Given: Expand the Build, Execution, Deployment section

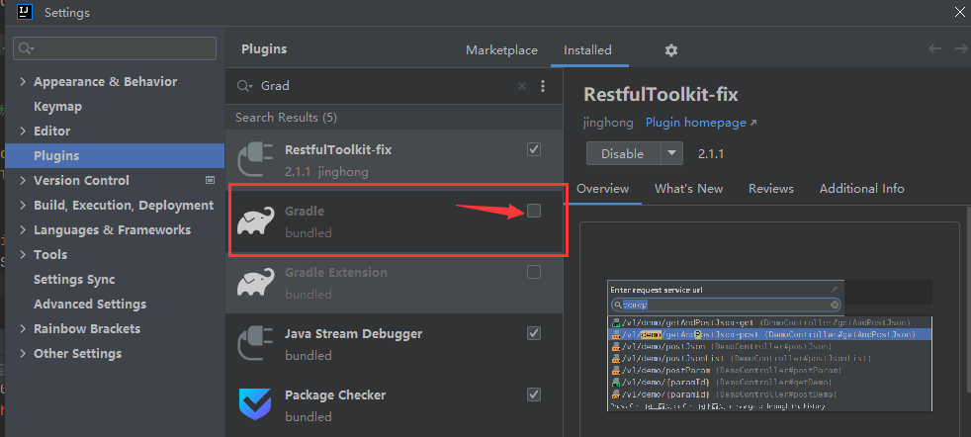Looking at the screenshot, I should pyautogui.click(x=24, y=206).
